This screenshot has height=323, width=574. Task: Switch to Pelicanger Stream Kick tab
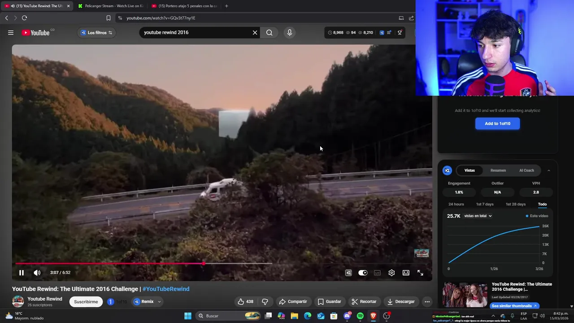pyautogui.click(x=110, y=6)
